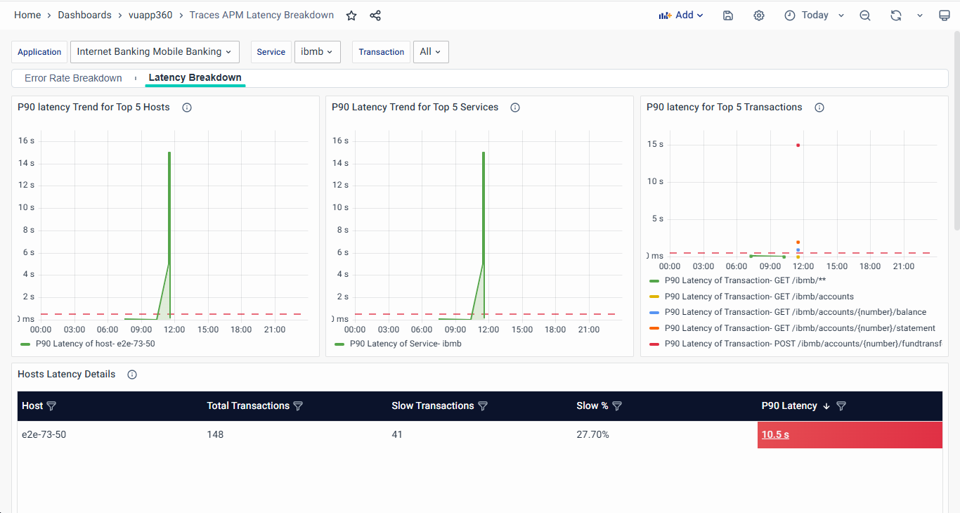Open the Application dropdown selector
The height and width of the screenshot is (513, 960).
[x=155, y=52]
